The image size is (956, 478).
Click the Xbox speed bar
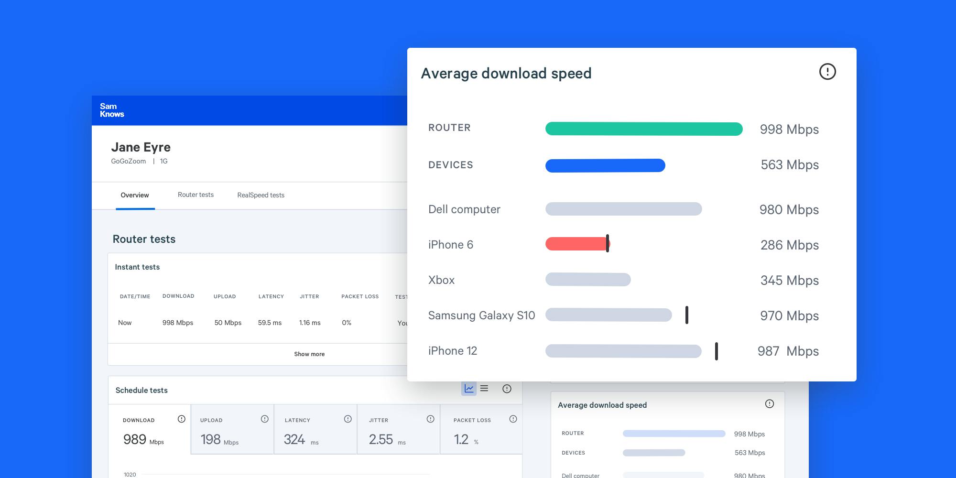click(x=588, y=280)
